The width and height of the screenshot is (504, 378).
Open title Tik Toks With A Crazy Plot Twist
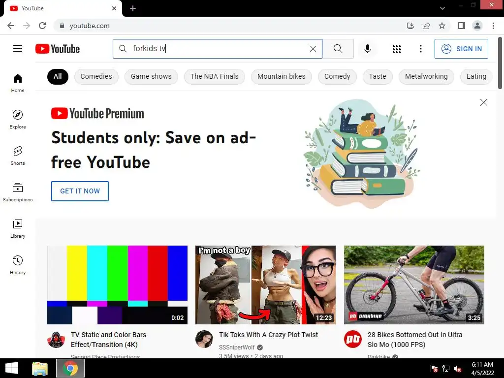[x=268, y=335]
